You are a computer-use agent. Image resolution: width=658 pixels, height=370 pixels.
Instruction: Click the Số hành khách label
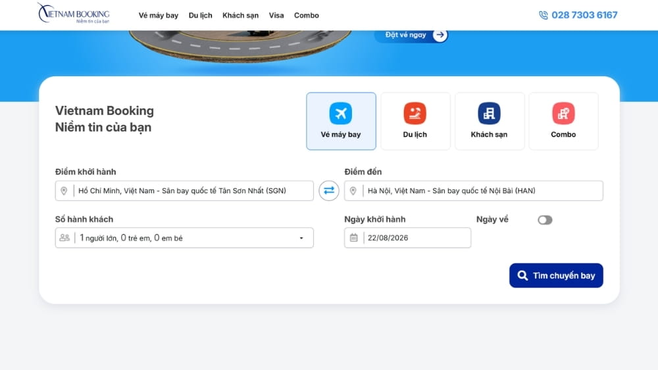point(84,219)
